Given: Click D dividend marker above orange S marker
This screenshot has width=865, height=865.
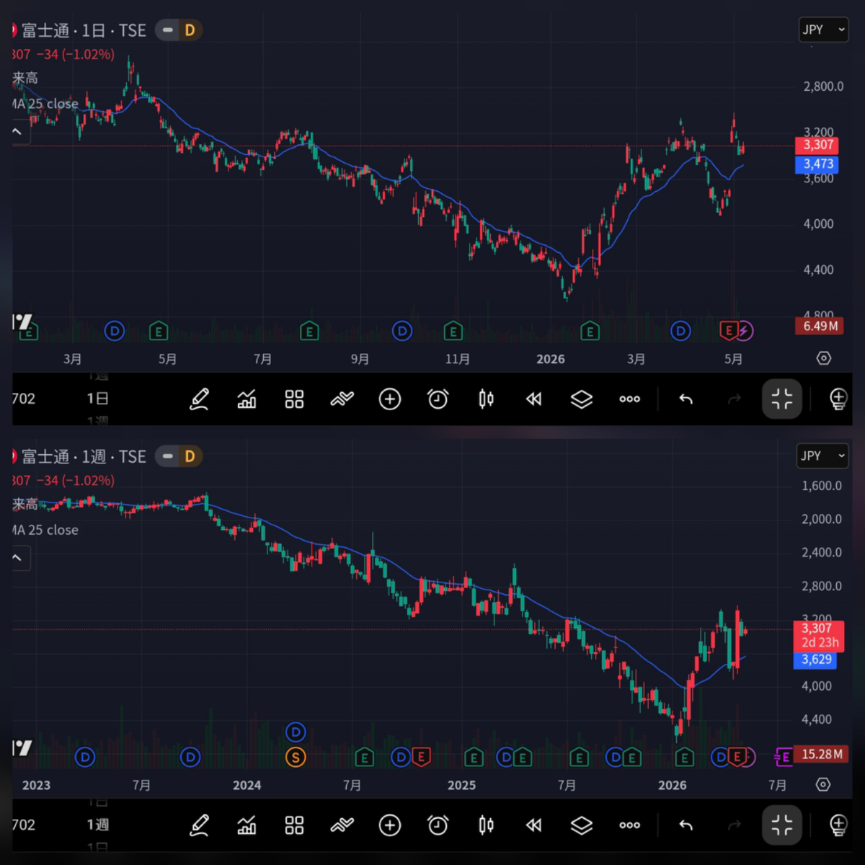Looking at the screenshot, I should (x=296, y=732).
